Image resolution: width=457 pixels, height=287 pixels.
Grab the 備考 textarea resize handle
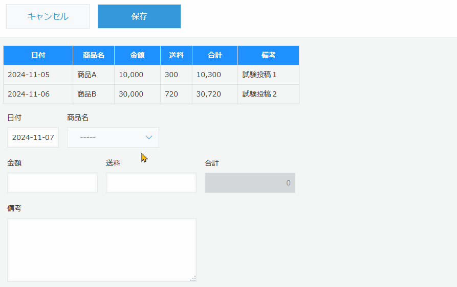[x=193, y=278]
